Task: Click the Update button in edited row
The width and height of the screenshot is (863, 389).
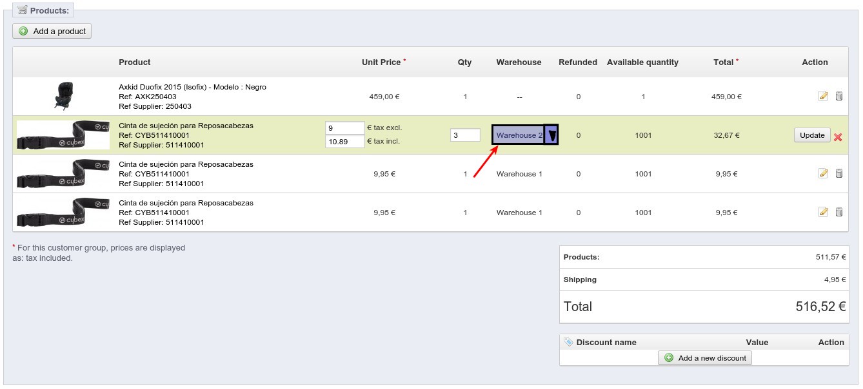Action: 812,135
